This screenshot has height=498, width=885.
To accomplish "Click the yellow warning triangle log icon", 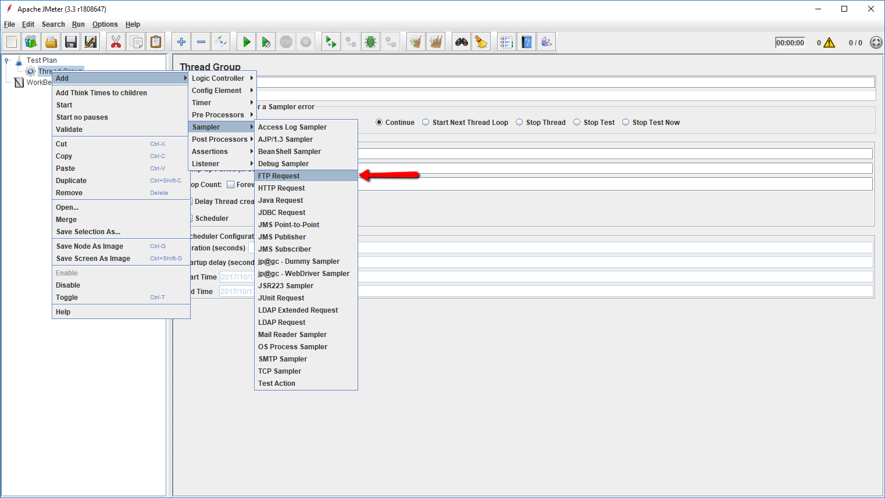I will [829, 42].
